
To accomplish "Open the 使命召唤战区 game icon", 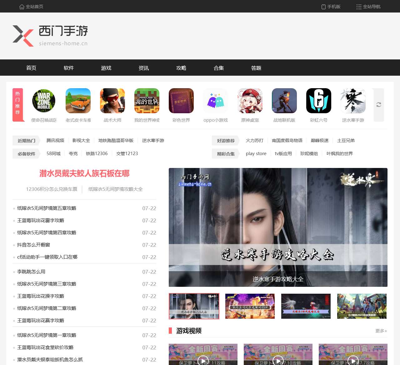I will click(x=43, y=101).
